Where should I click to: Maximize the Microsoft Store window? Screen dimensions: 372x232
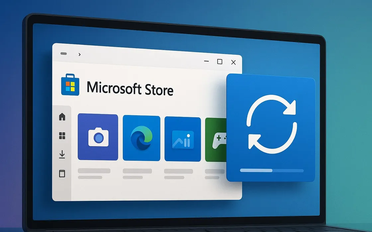pyautogui.click(x=220, y=62)
